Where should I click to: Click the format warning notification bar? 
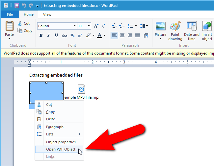tap(107, 53)
